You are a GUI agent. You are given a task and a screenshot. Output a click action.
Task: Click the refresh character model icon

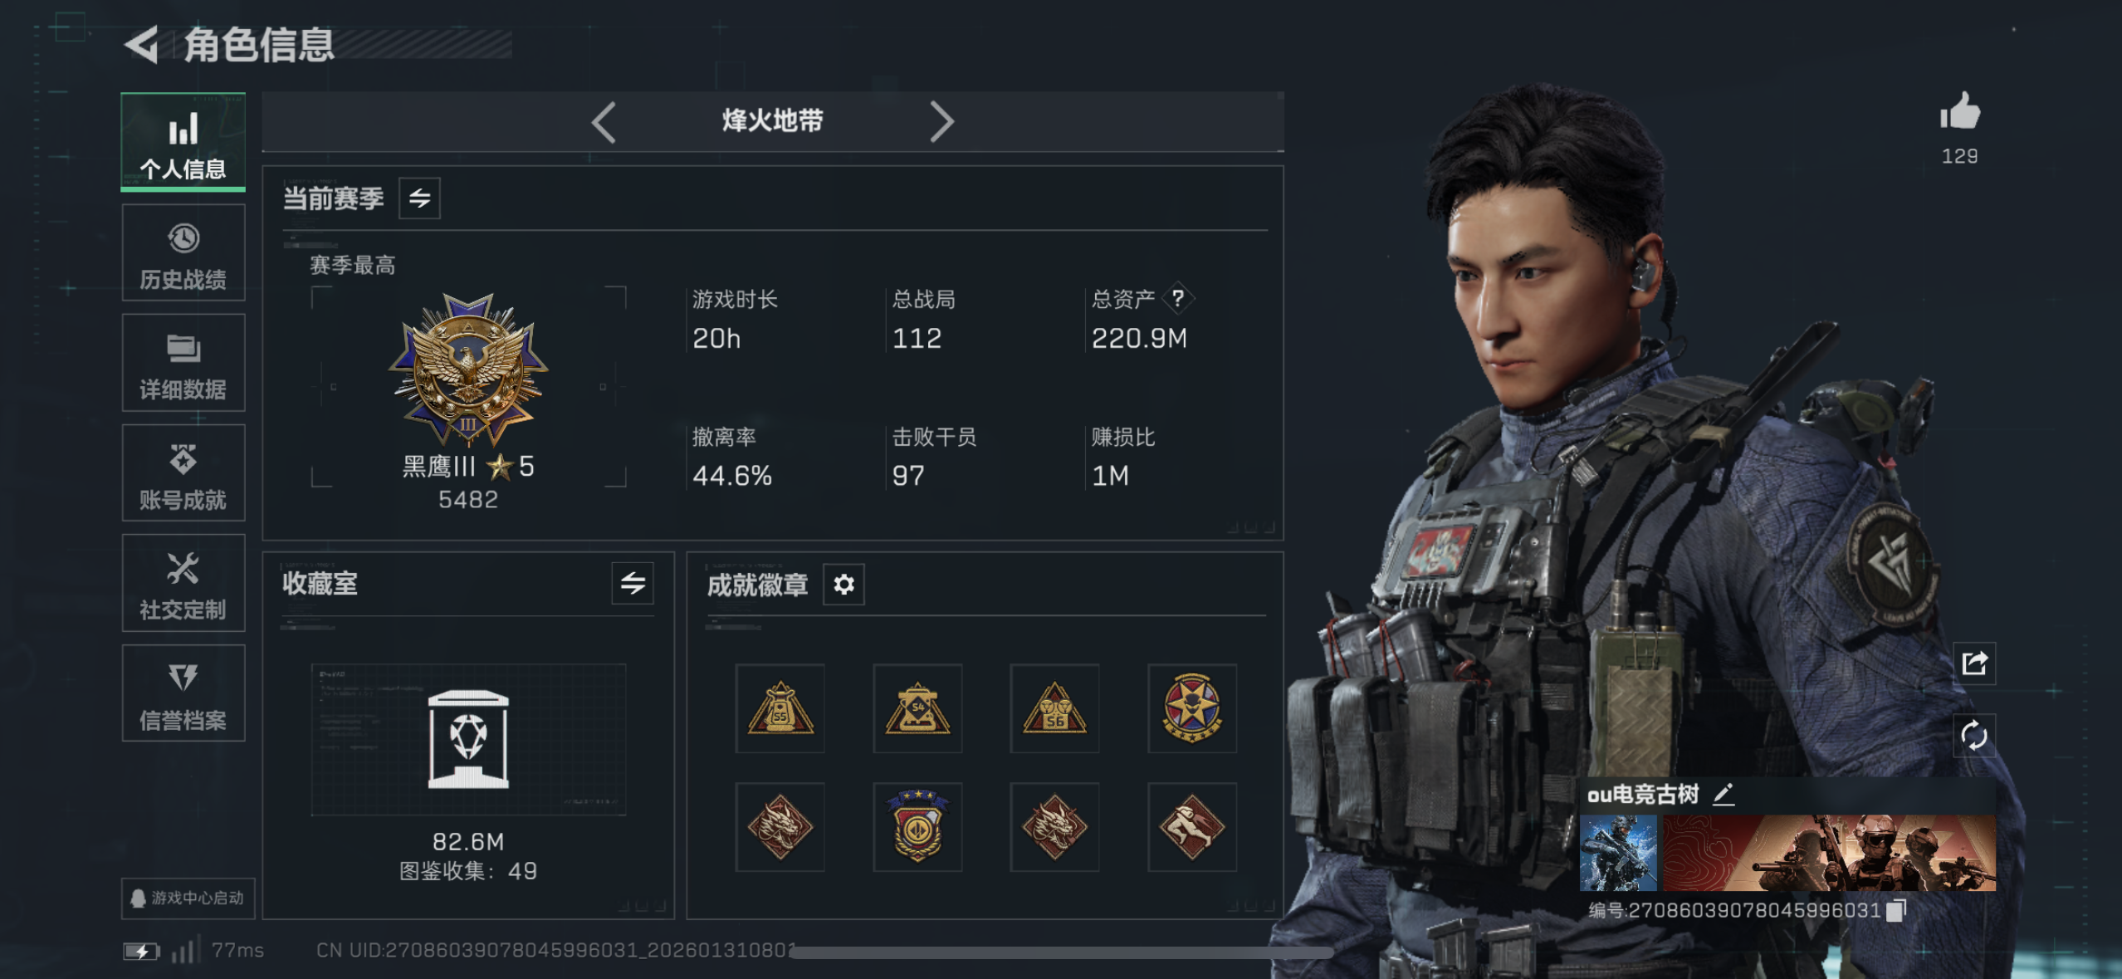point(1974,735)
